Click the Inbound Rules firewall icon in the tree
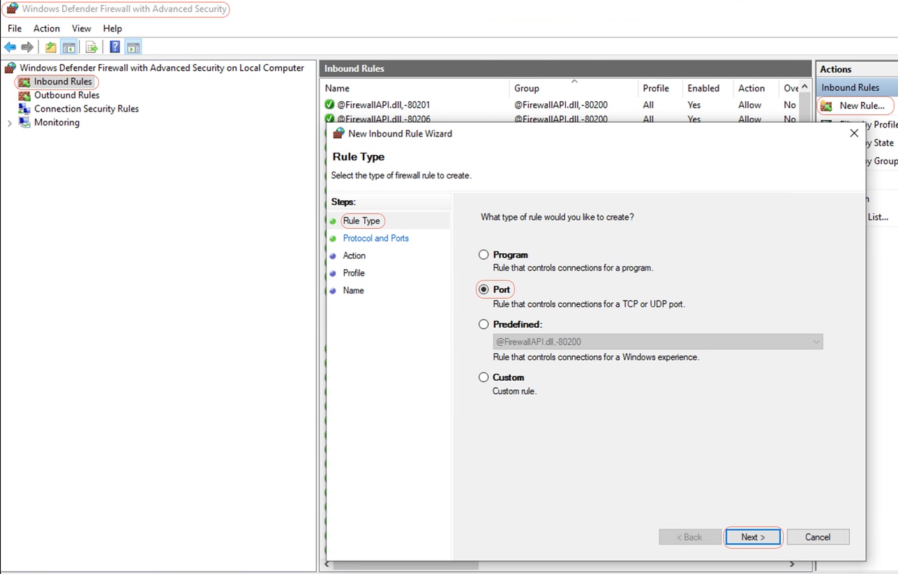The height and width of the screenshot is (574, 898). tap(24, 82)
